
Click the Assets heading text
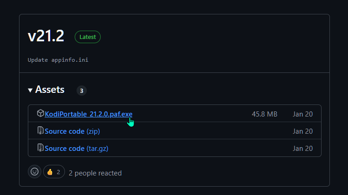click(x=50, y=90)
